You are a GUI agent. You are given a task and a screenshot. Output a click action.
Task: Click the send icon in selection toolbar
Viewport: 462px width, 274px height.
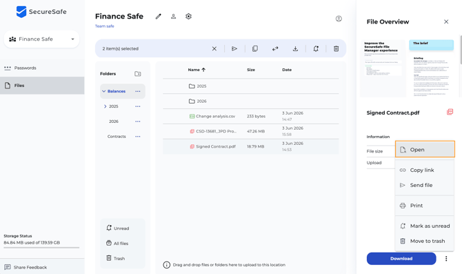click(234, 49)
